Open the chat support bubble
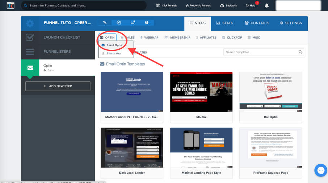This screenshot has height=183, width=328. point(321,170)
